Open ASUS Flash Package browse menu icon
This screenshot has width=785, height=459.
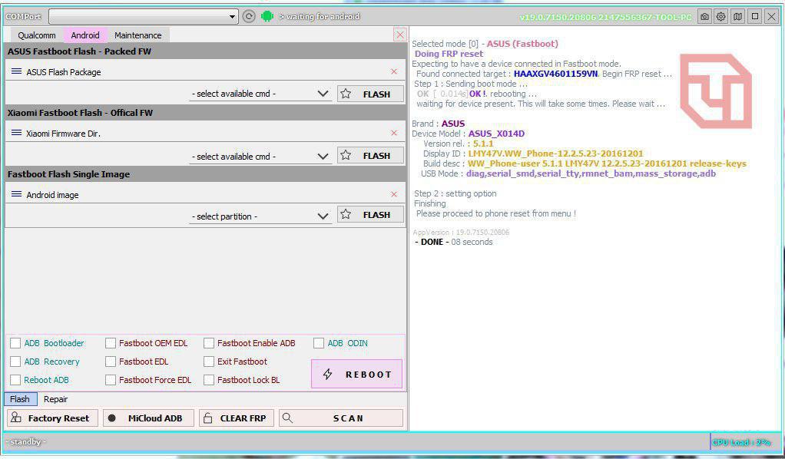17,71
